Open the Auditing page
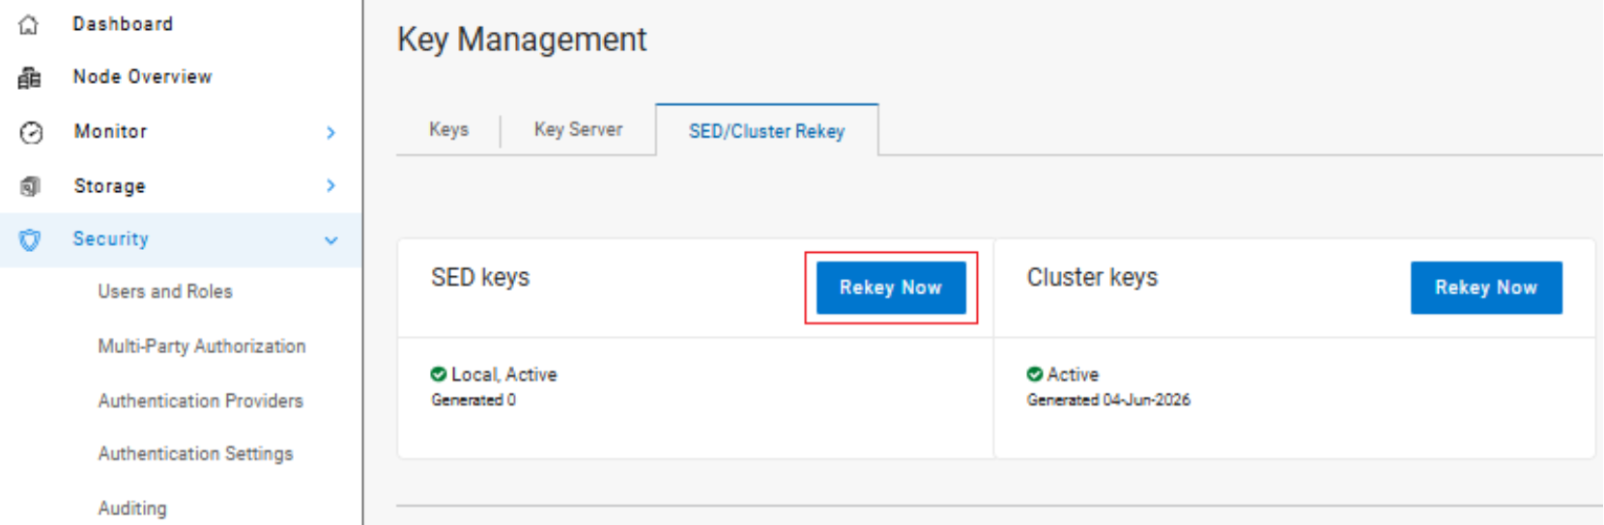 tap(132, 509)
